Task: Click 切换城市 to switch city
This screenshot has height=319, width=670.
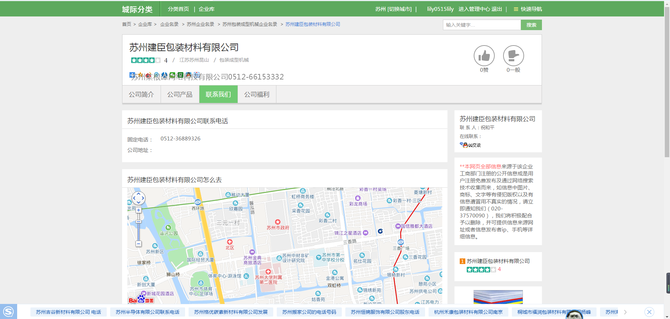Action: (400, 9)
